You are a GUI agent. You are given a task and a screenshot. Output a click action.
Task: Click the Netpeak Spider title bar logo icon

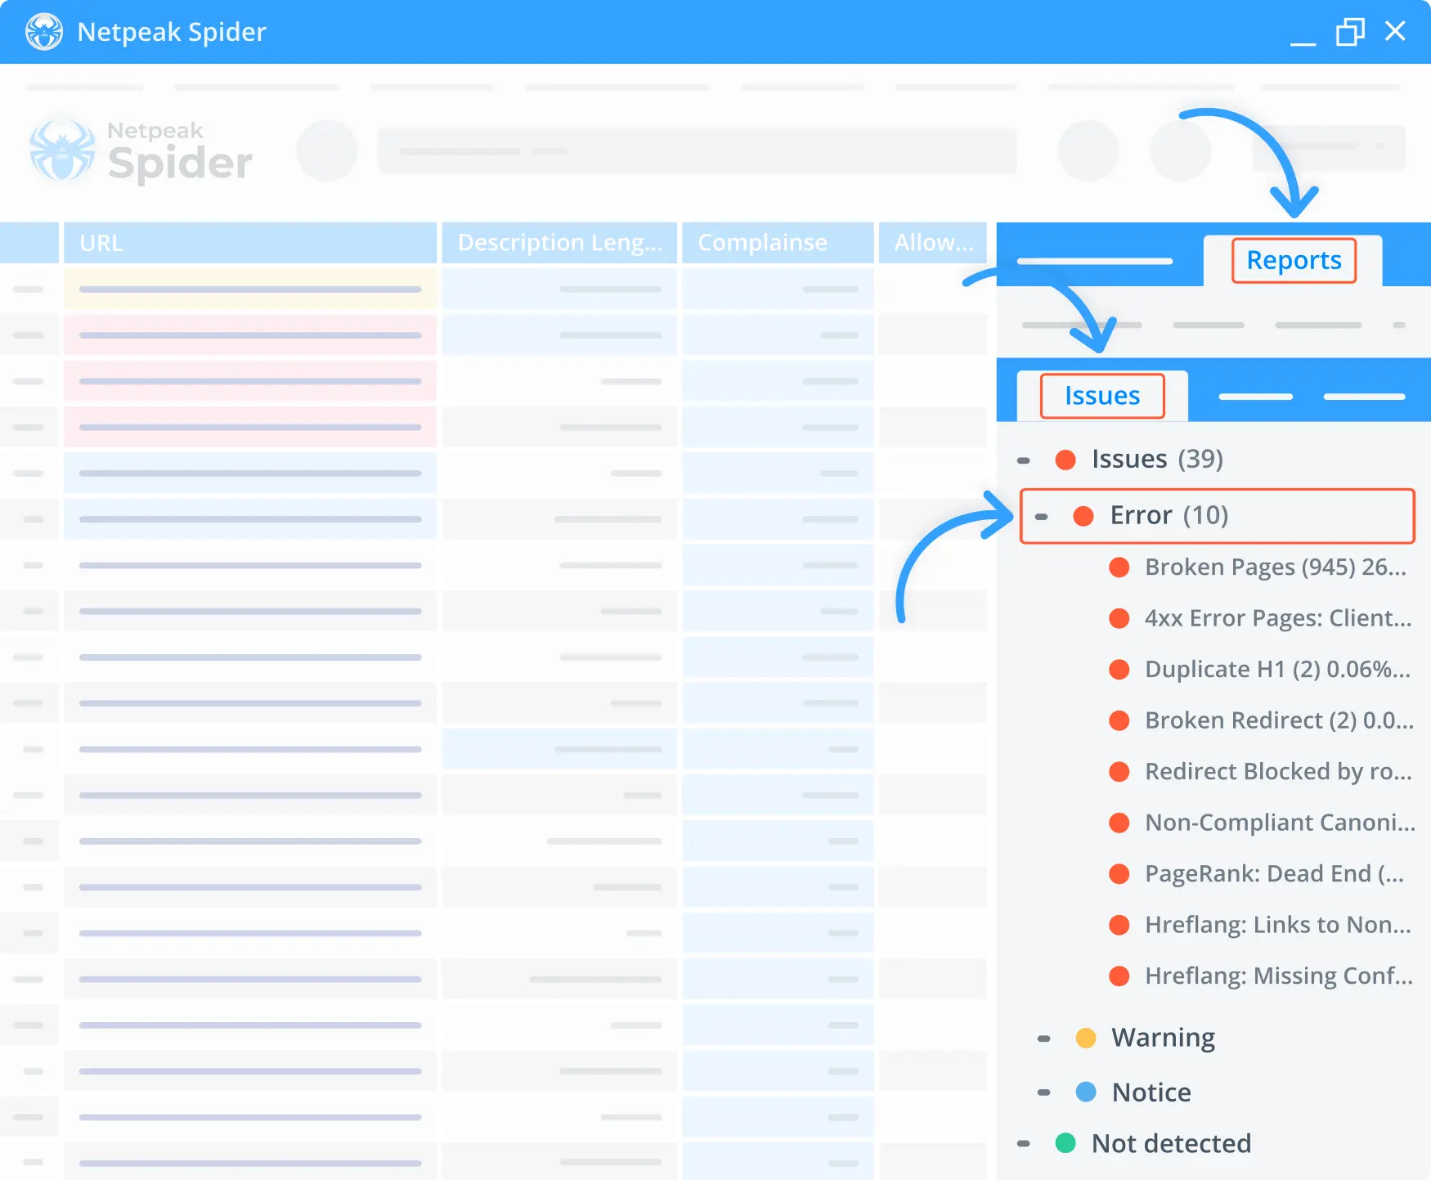44,32
